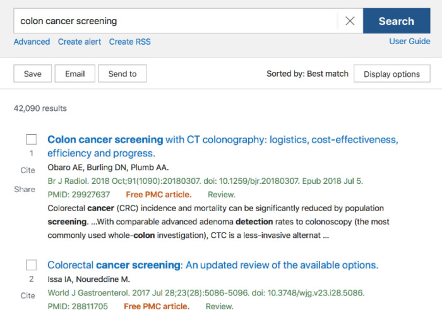Click the Search button
The width and height of the screenshot is (442, 310).
pyautogui.click(x=397, y=21)
